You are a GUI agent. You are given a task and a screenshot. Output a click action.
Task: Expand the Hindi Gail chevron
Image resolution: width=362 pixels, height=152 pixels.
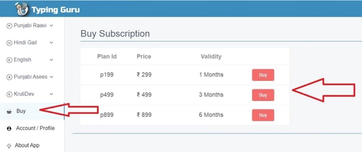click(52, 43)
